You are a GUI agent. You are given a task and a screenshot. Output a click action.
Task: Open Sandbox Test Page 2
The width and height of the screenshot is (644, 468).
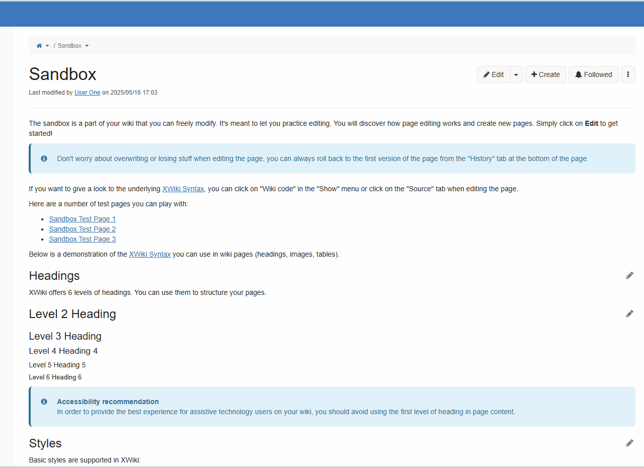pos(82,229)
